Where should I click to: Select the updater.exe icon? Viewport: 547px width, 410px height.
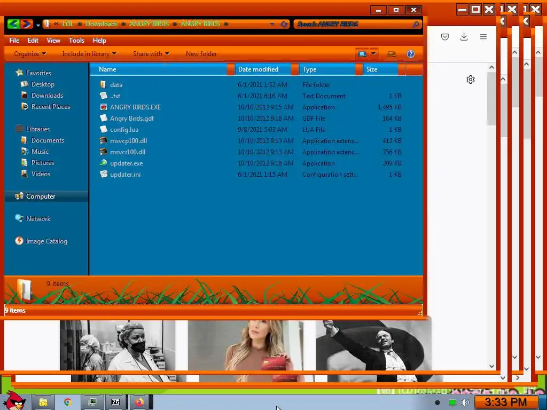coord(103,163)
